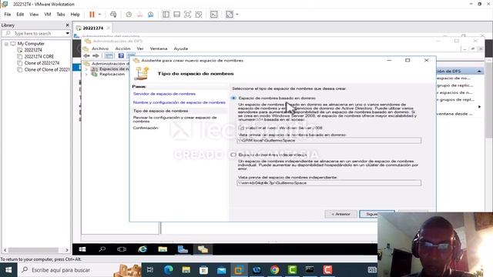Open the Ver menu in the DFS window
Image resolution: width=493 pixels, height=277 pixels.
coord(140,48)
